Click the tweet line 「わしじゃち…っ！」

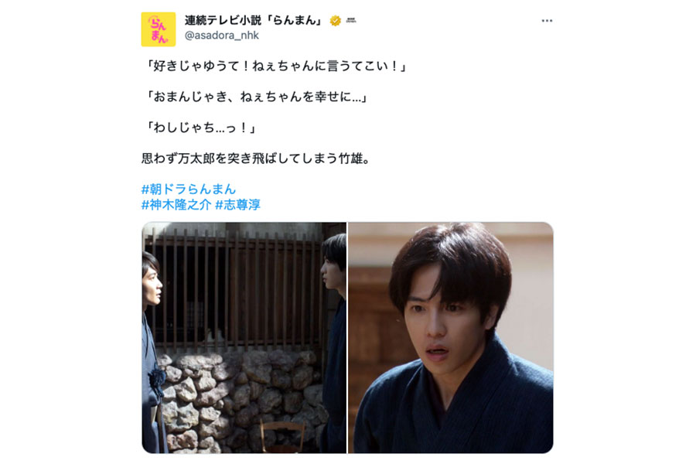pyautogui.click(x=200, y=128)
